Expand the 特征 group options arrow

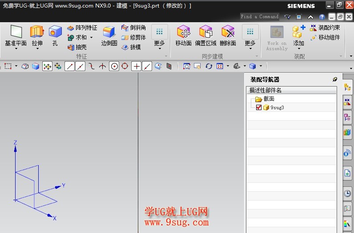click(x=166, y=56)
